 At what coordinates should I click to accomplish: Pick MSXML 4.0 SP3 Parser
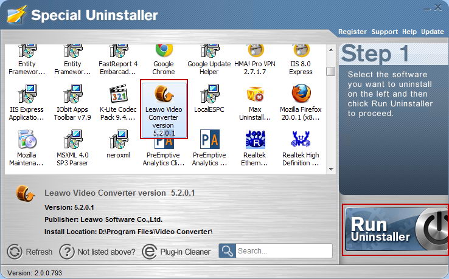coord(72,148)
